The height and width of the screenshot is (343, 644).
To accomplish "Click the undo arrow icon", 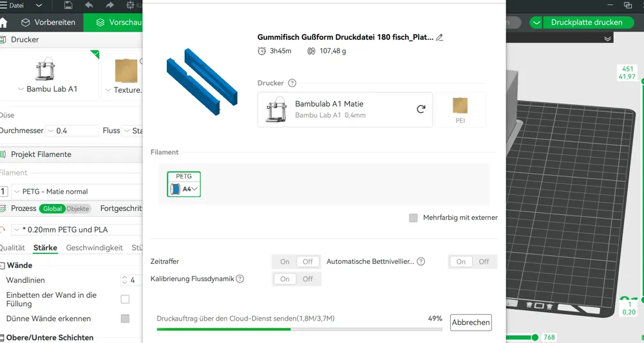I will coord(89,5).
